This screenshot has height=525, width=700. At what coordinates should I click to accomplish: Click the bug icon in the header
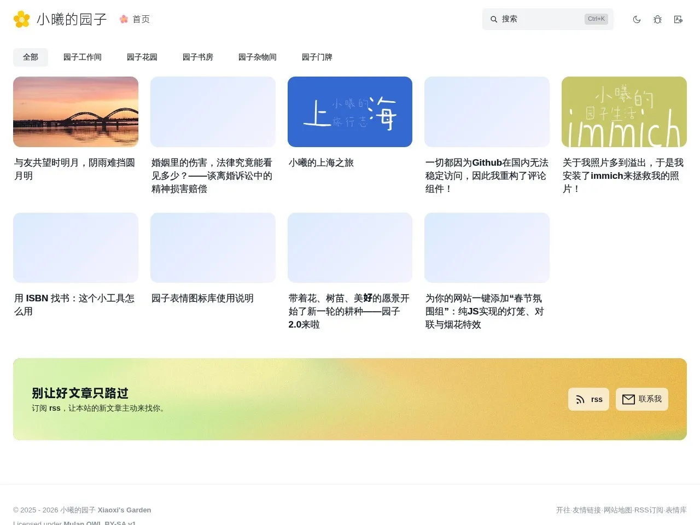657,19
